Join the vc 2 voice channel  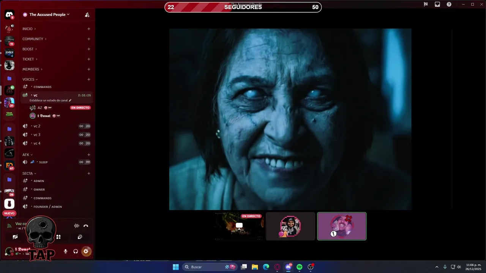coord(57,126)
